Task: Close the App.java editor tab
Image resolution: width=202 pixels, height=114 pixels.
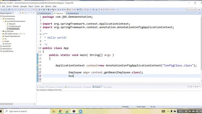Action: pos(64,13)
